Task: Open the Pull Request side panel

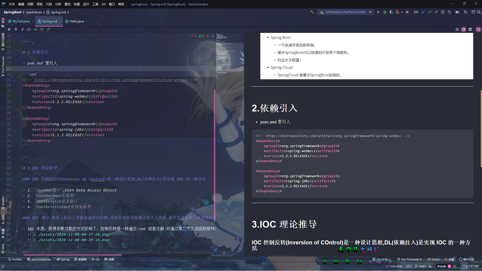Action: coord(3,66)
